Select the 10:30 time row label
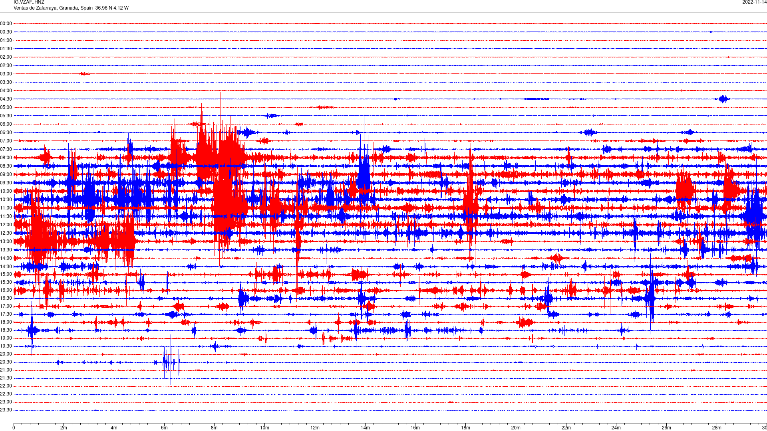The height and width of the screenshot is (431, 767). click(6, 200)
